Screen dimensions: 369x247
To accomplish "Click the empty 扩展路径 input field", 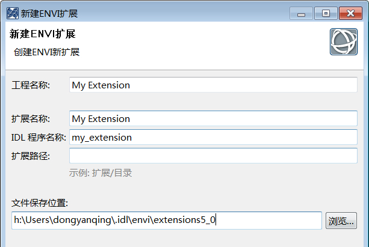I will [x=213, y=156].
